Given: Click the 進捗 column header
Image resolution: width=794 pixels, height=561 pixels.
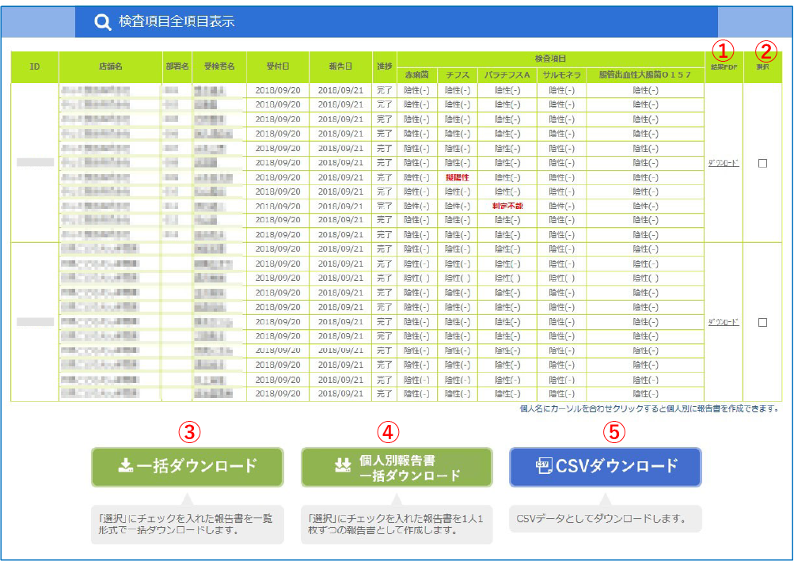Looking at the screenshot, I should pos(385,66).
